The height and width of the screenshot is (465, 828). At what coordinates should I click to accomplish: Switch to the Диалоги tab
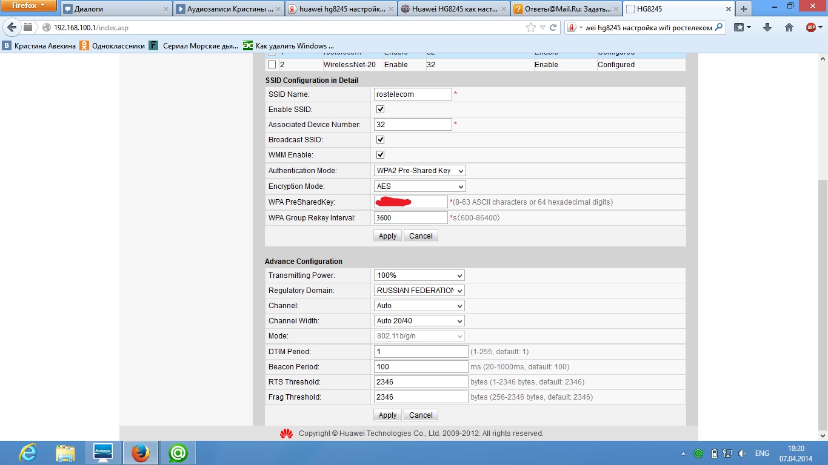(116, 9)
